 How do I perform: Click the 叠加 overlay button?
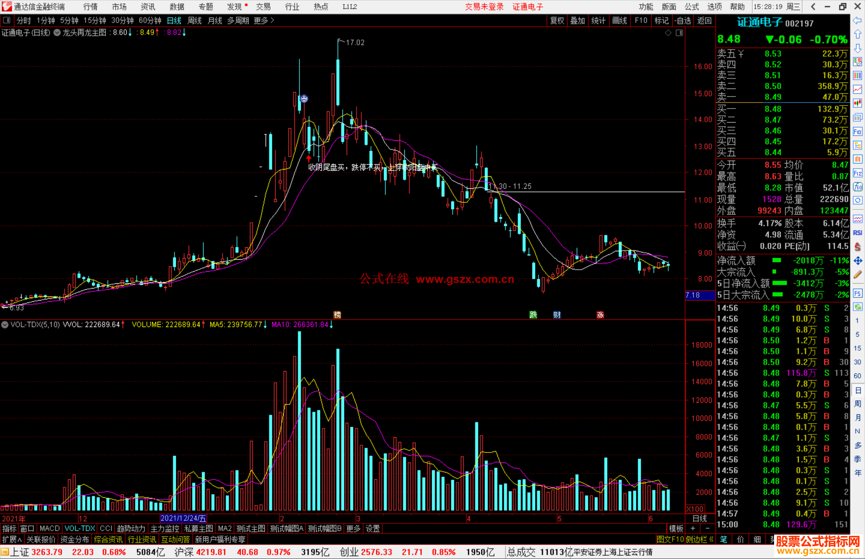click(577, 20)
